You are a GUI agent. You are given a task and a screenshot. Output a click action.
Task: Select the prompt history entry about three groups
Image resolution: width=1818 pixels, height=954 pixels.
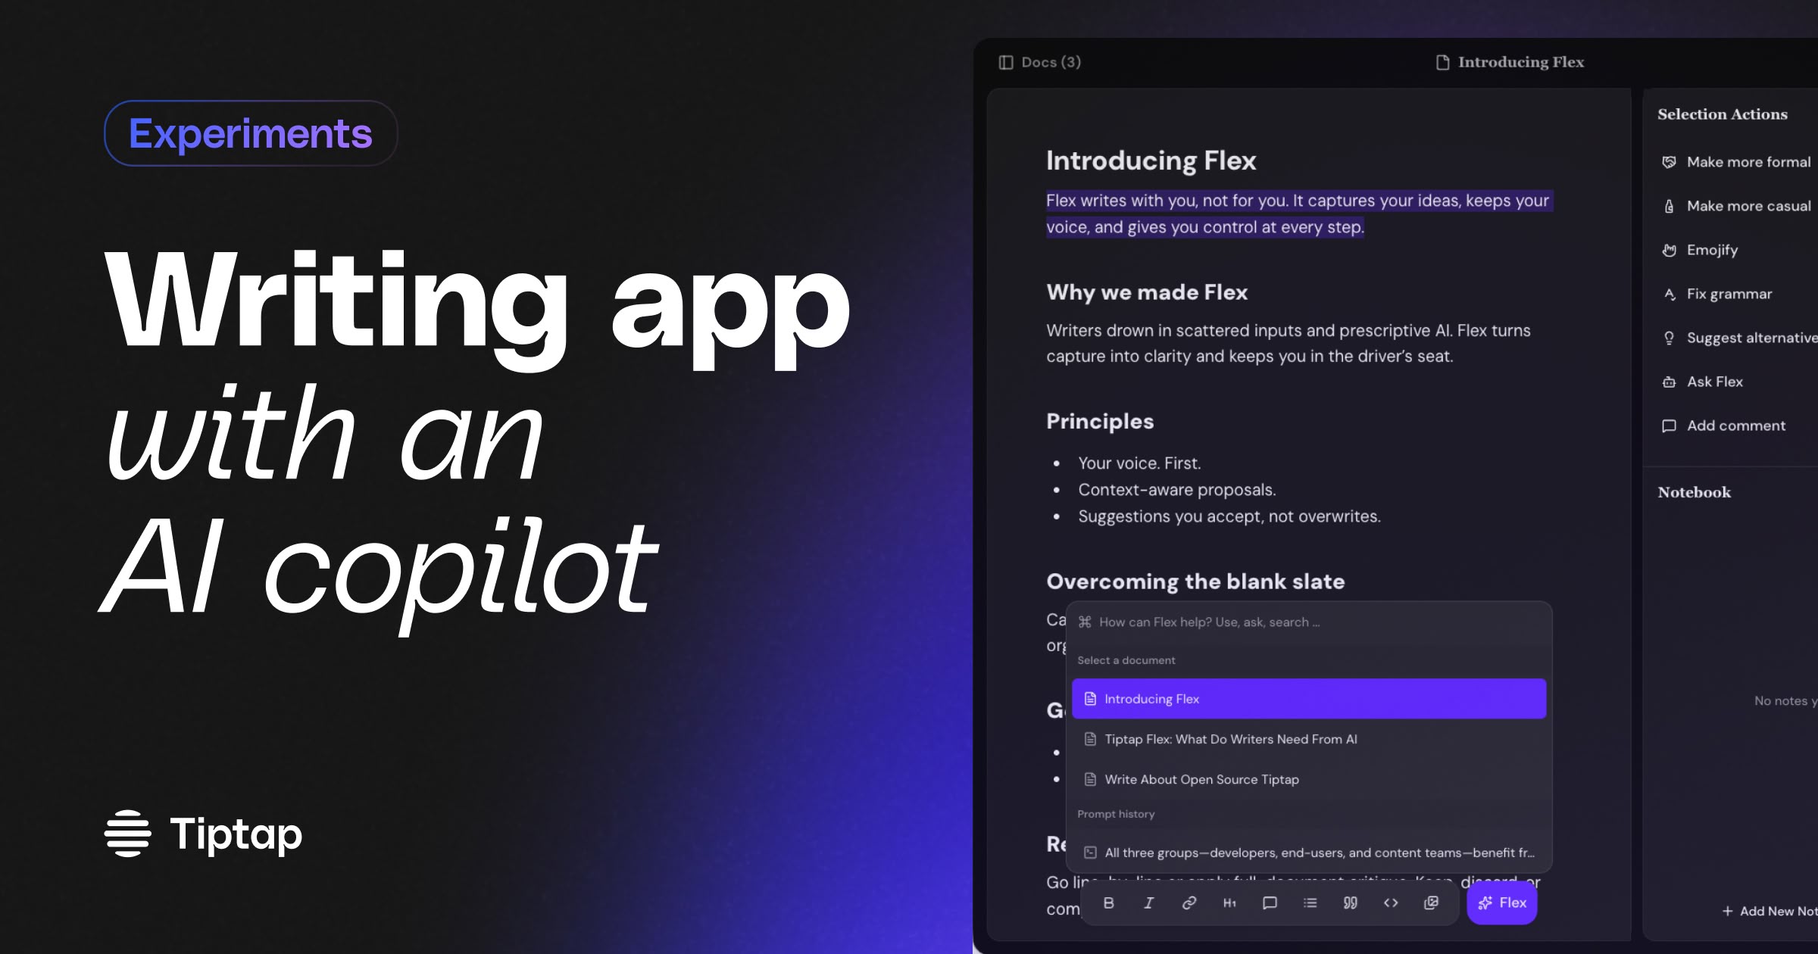pyautogui.click(x=1320, y=852)
